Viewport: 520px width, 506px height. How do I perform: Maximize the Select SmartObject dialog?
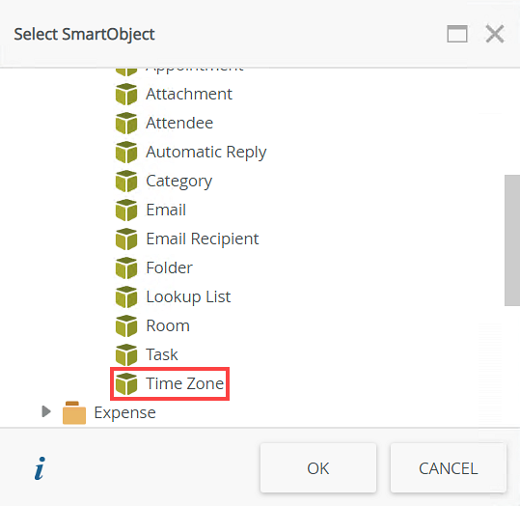457,34
